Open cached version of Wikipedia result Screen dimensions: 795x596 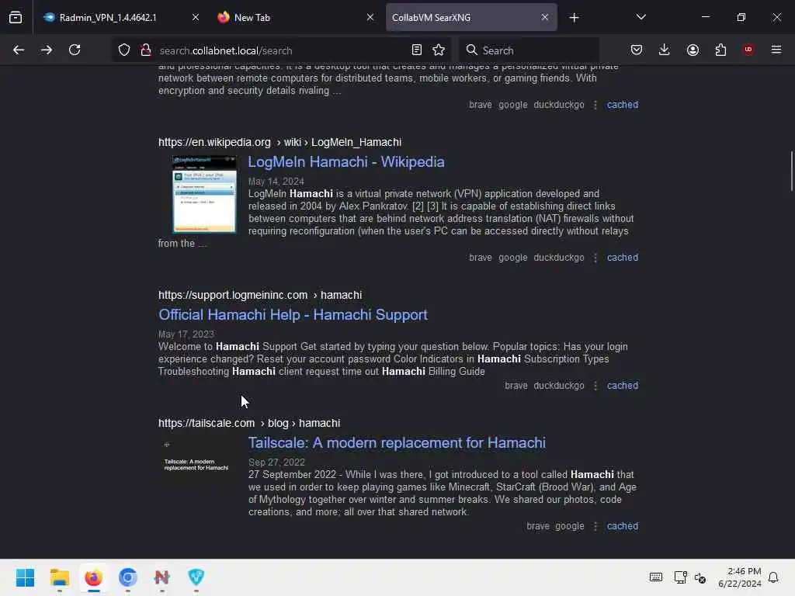[x=623, y=258]
